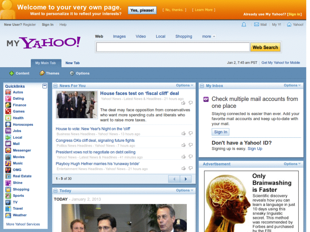Open the Themes palette icon

42,73
